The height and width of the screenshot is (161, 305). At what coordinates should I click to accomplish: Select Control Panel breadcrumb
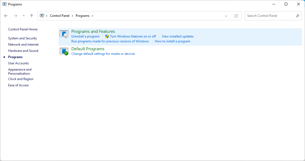click(x=60, y=16)
